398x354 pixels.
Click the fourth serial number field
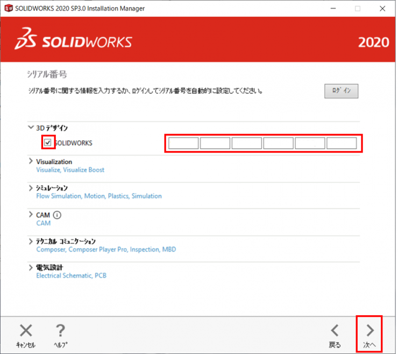279,143
